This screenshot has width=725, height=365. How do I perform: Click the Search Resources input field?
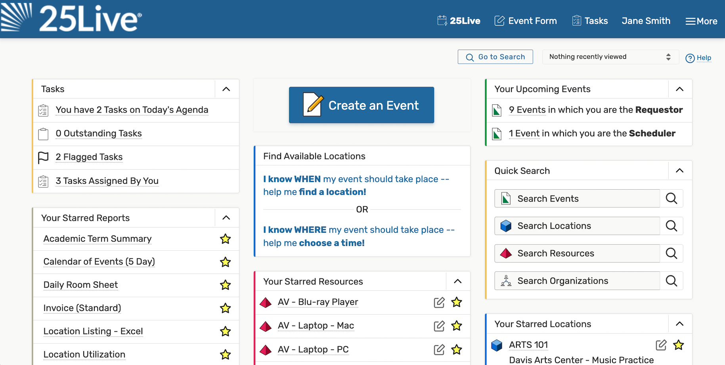(x=577, y=253)
